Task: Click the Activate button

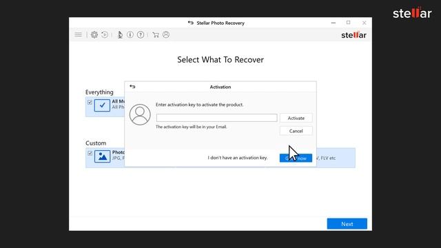Action: pyautogui.click(x=296, y=118)
